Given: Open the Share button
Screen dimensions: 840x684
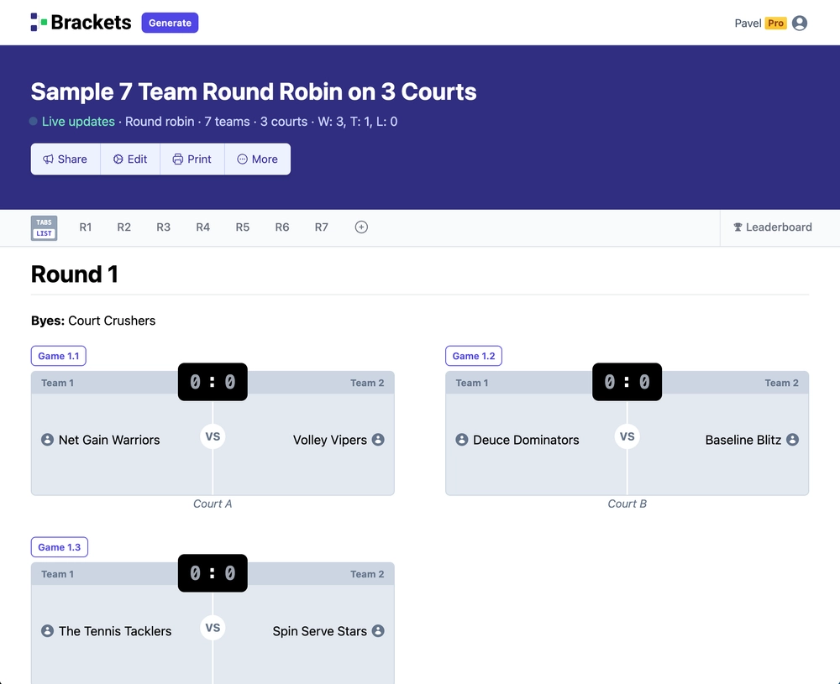Looking at the screenshot, I should point(66,159).
